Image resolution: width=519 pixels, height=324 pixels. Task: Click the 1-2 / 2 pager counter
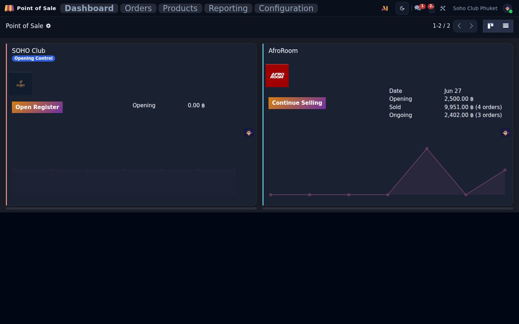point(442,26)
